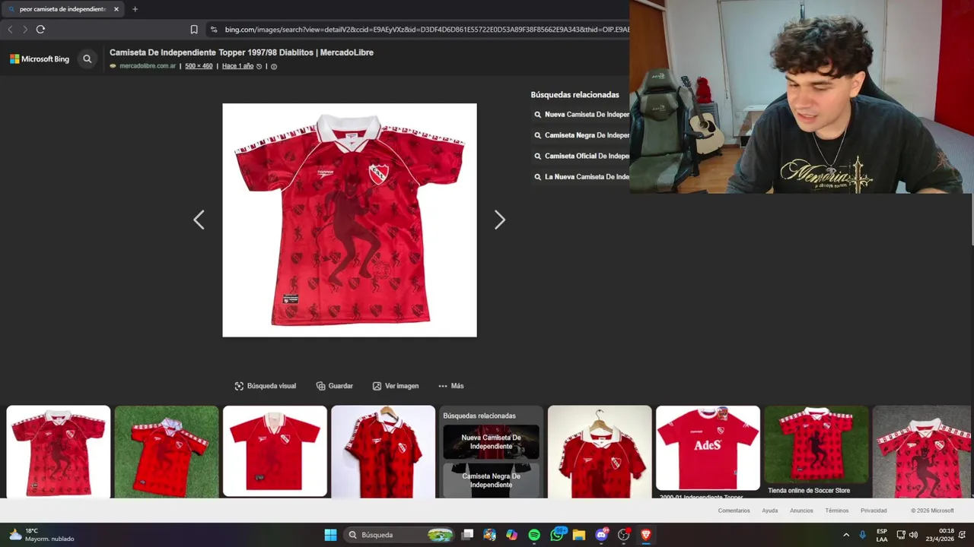
Task: Click Ayuda footer link
Action: (770, 511)
